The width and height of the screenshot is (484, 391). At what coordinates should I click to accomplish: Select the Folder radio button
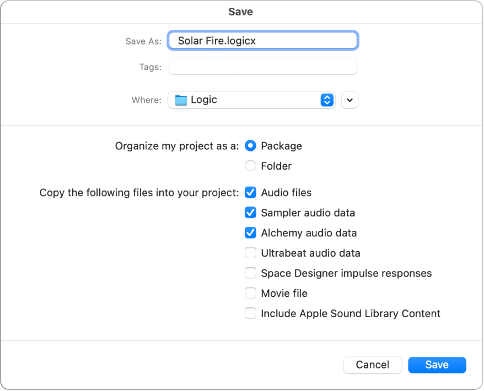[250, 166]
